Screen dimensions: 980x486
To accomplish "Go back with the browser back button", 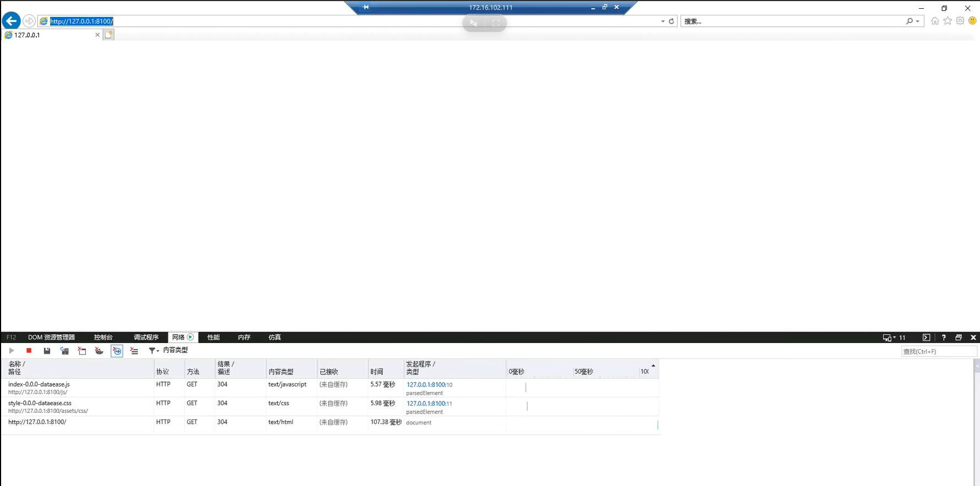I will pyautogui.click(x=11, y=21).
